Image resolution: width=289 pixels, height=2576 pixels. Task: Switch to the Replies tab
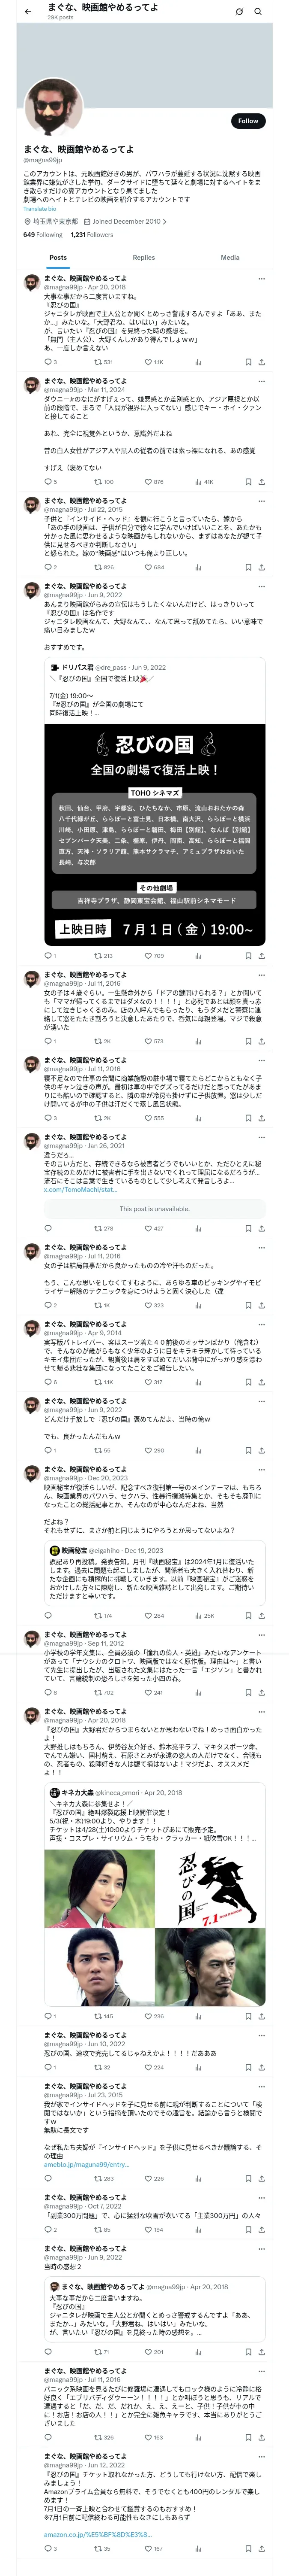pyautogui.click(x=143, y=258)
